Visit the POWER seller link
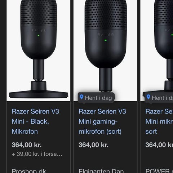173x173 pixels. 159,171
